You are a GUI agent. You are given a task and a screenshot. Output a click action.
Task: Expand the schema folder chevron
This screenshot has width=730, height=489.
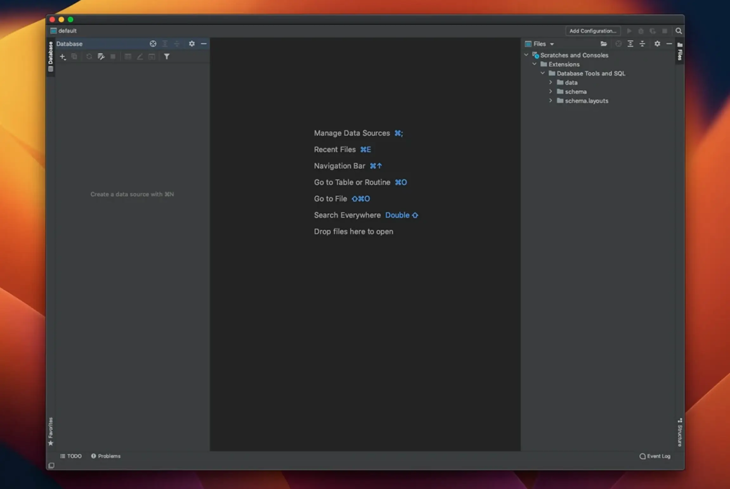click(551, 92)
